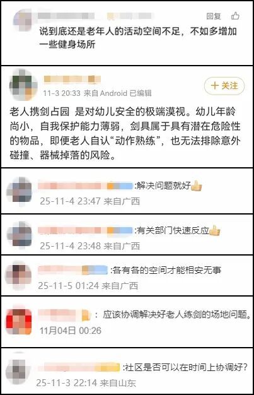
Task: Select username before 社区是否可以在时间上协调好
Action: tap(82, 367)
